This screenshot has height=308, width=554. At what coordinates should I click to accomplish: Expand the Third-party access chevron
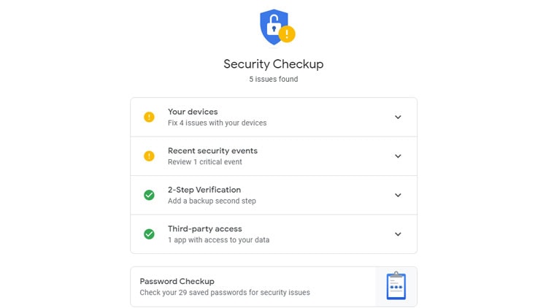coord(398,234)
